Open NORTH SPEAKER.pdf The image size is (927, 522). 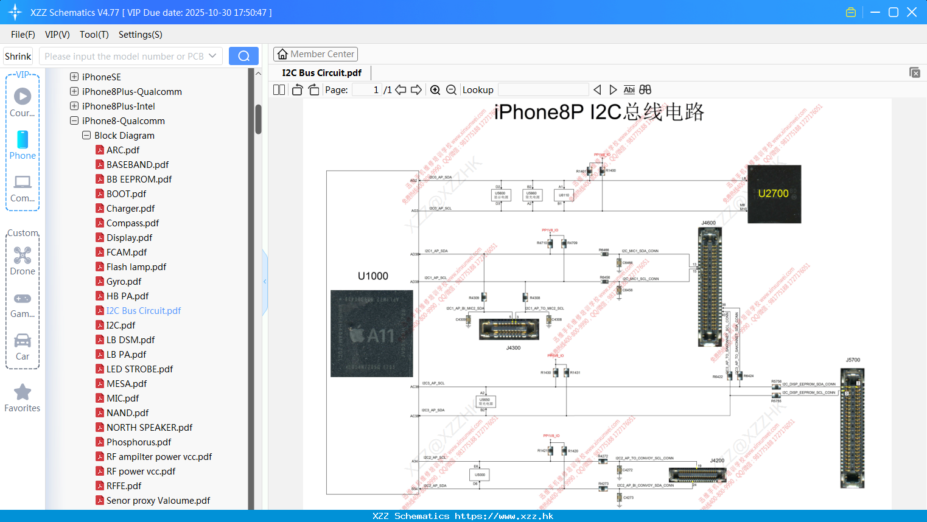coord(149,427)
